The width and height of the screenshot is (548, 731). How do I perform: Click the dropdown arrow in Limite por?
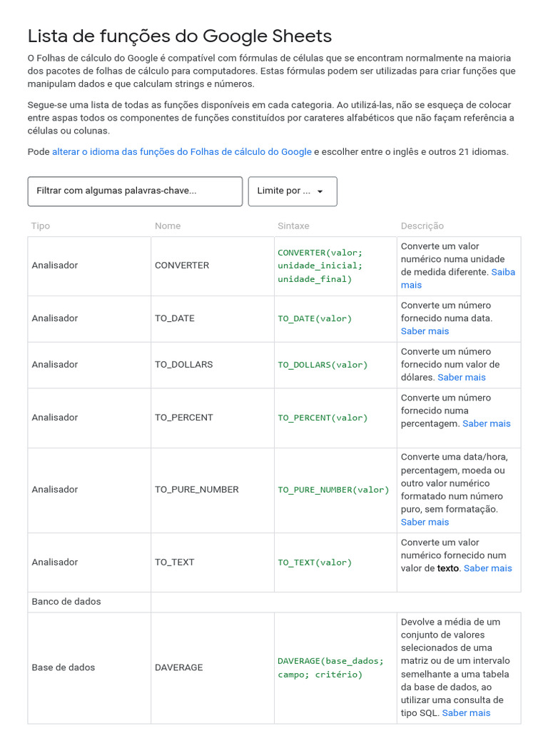pos(320,191)
